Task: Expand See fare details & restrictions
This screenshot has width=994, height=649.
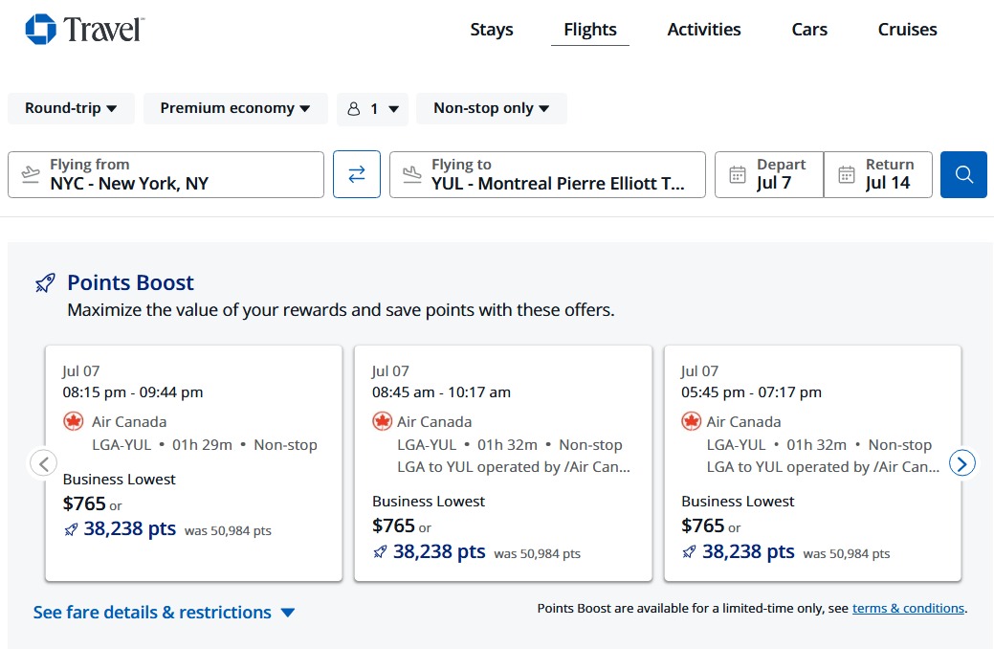Action: (x=165, y=613)
